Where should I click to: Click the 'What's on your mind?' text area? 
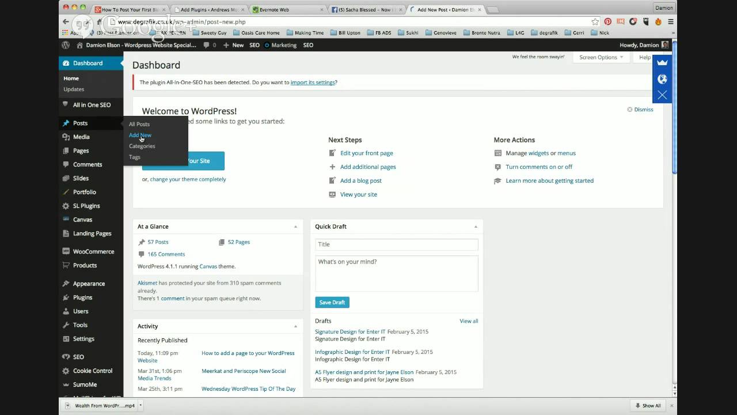point(397,273)
